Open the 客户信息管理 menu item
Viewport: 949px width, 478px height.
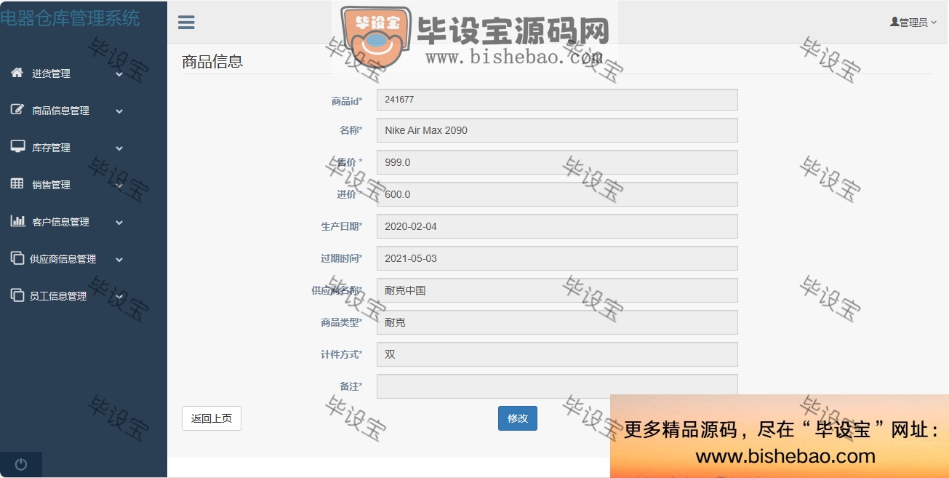point(60,222)
